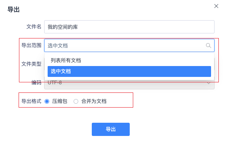Open the 导出范围 combo box showing 选中文档
Screen dimensions: 225x141
(129, 45)
